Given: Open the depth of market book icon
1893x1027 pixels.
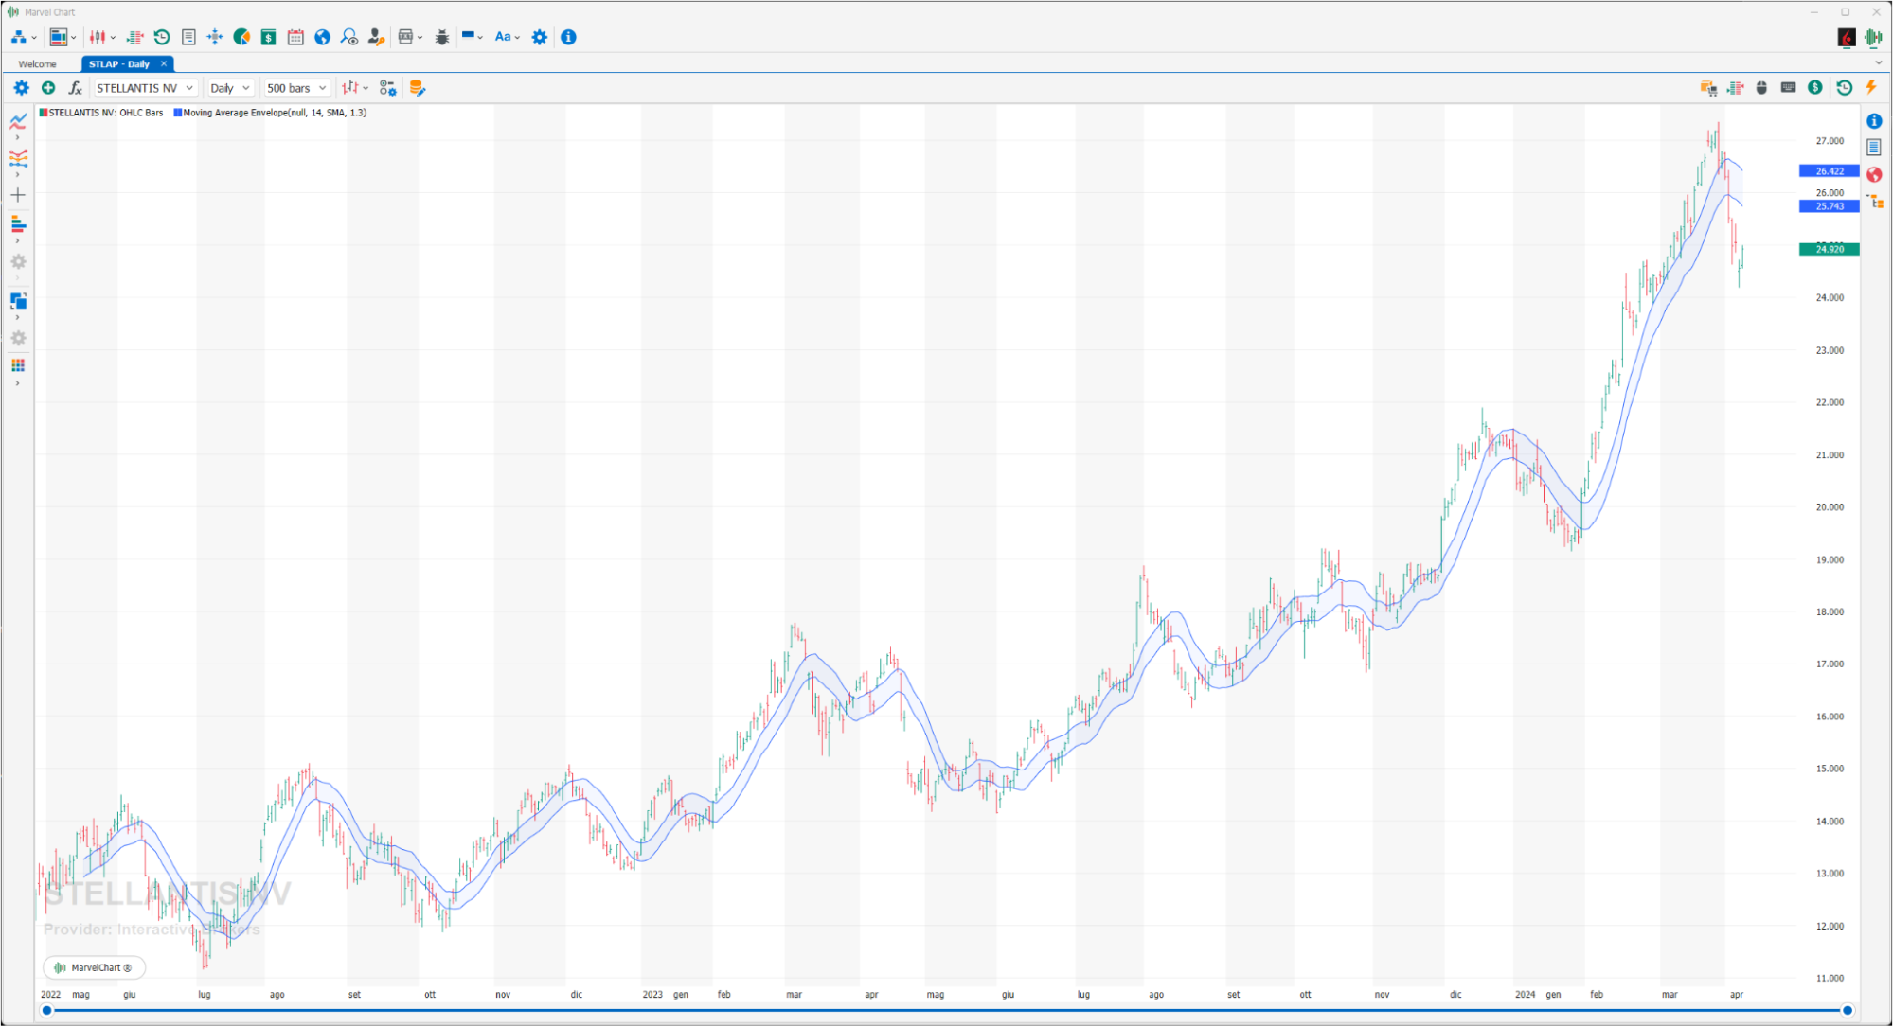Looking at the screenshot, I should [x=134, y=37].
